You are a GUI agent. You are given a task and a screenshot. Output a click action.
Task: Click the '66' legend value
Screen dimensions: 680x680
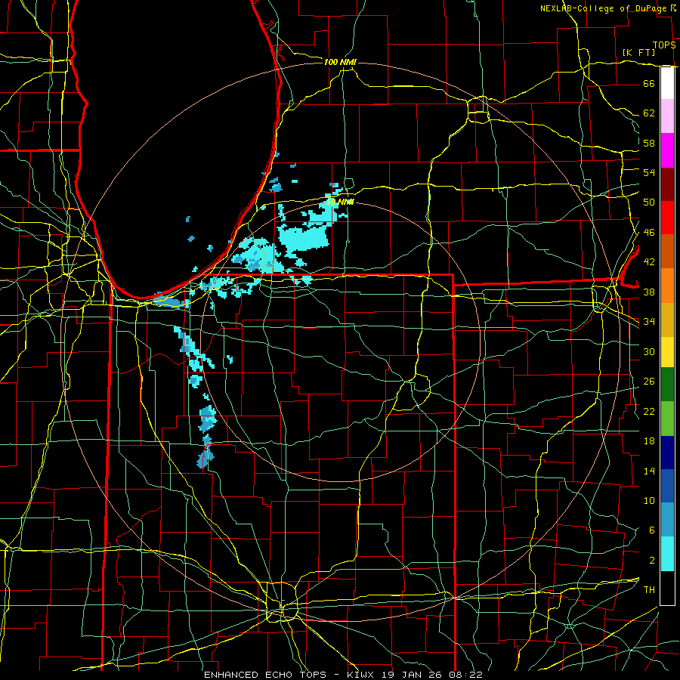pos(649,83)
